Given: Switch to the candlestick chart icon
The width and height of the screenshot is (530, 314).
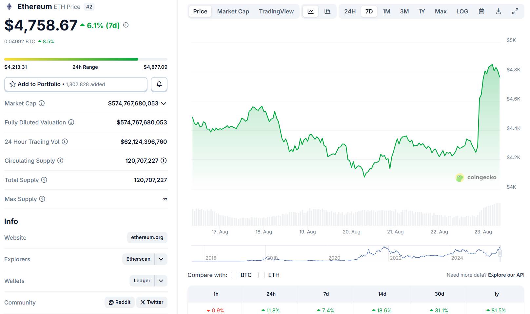Looking at the screenshot, I should tap(327, 11).
